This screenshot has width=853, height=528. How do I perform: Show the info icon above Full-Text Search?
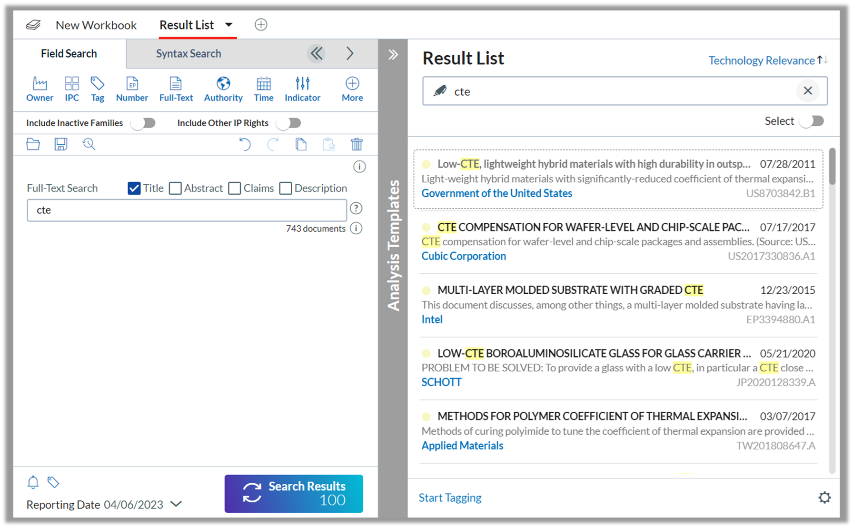[x=359, y=167]
